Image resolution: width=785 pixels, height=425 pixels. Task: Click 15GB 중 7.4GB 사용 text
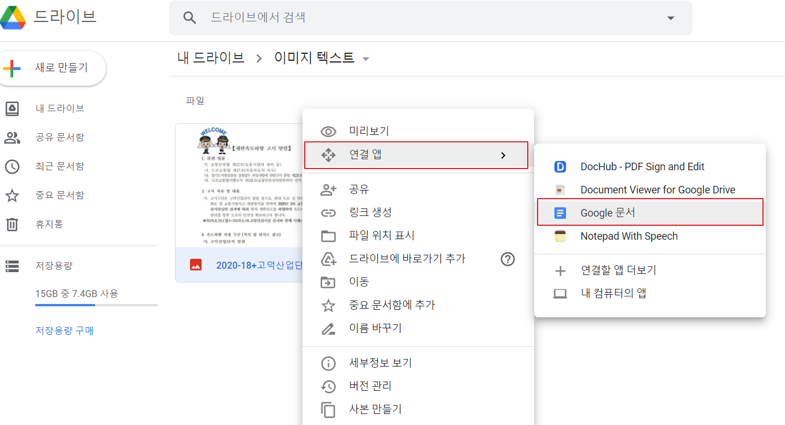tap(76, 294)
